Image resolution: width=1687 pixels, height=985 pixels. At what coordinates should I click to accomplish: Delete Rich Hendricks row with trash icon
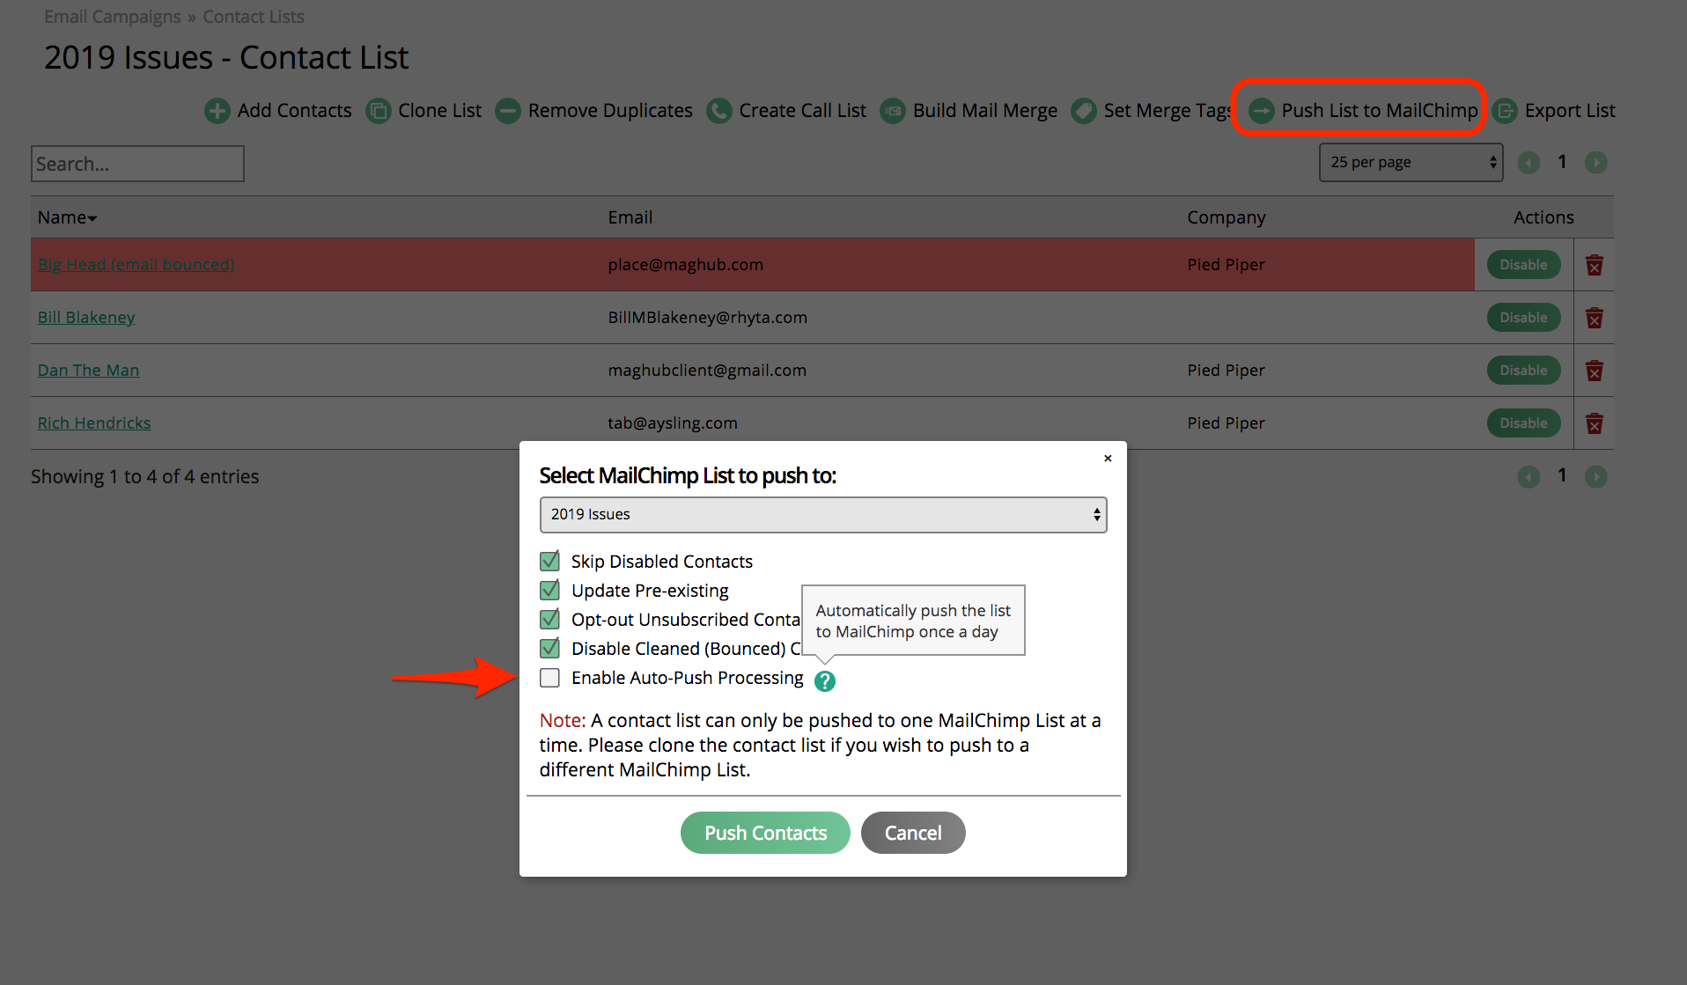(1595, 423)
